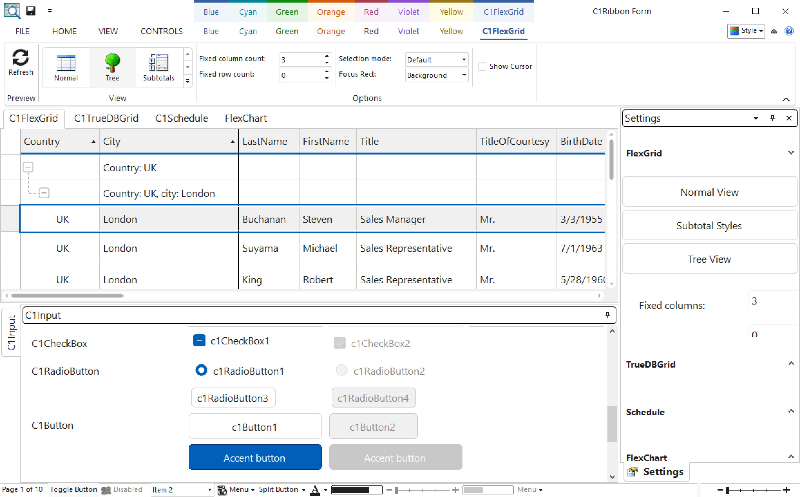Click the Subtotal Styles button
Image resolution: width=800 pixels, height=497 pixels.
[710, 226]
